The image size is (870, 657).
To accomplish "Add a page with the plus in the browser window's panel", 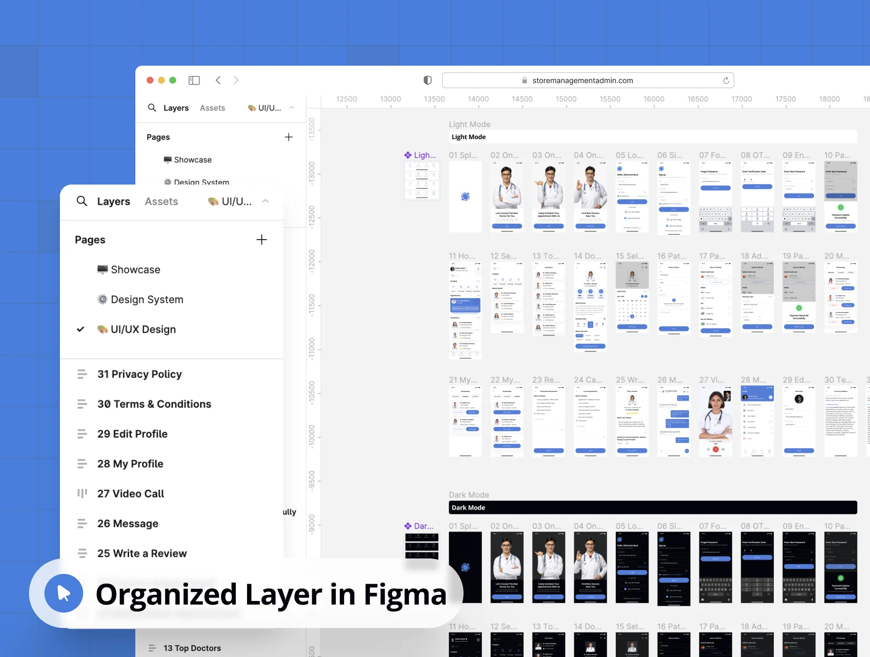I will 289,137.
